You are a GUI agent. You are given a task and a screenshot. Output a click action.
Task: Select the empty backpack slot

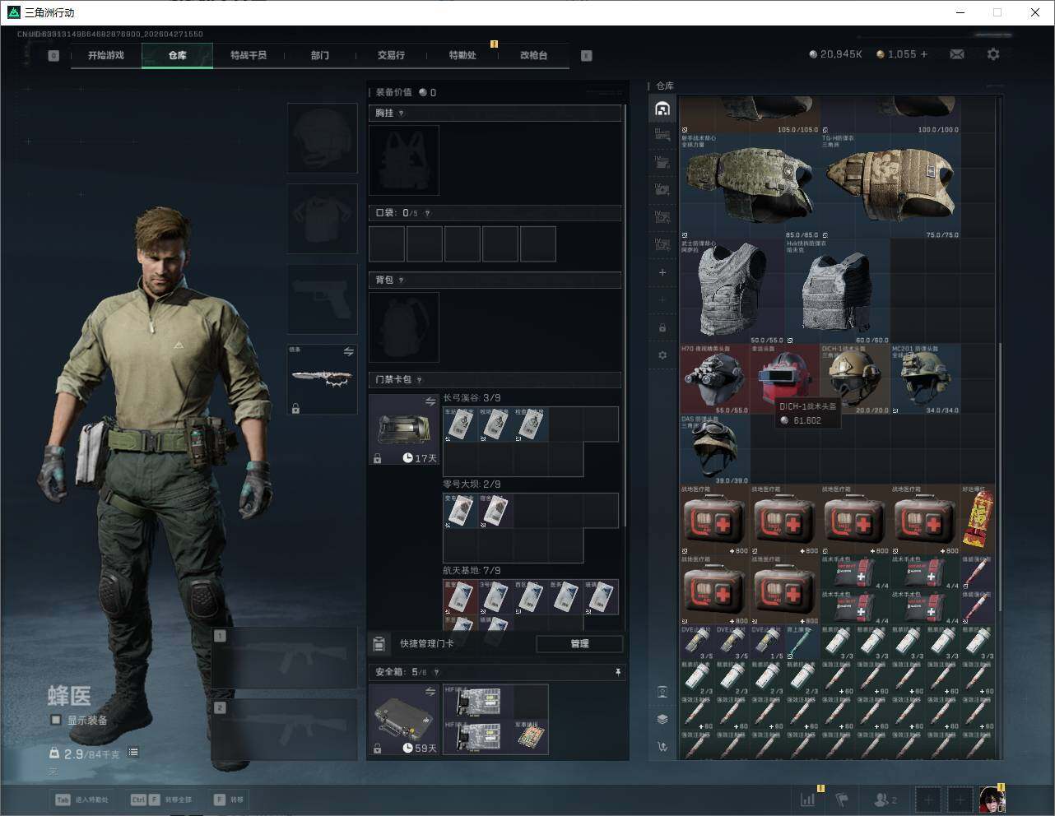click(x=404, y=327)
